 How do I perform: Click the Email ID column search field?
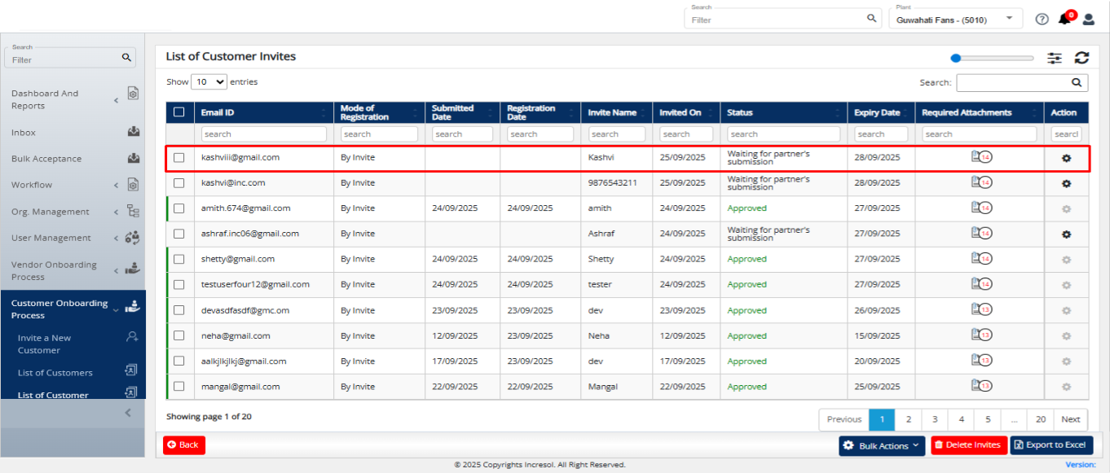264,134
